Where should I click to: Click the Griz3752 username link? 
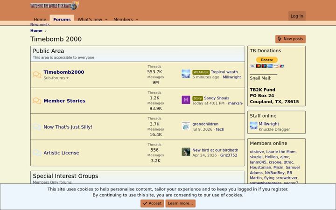229,155
